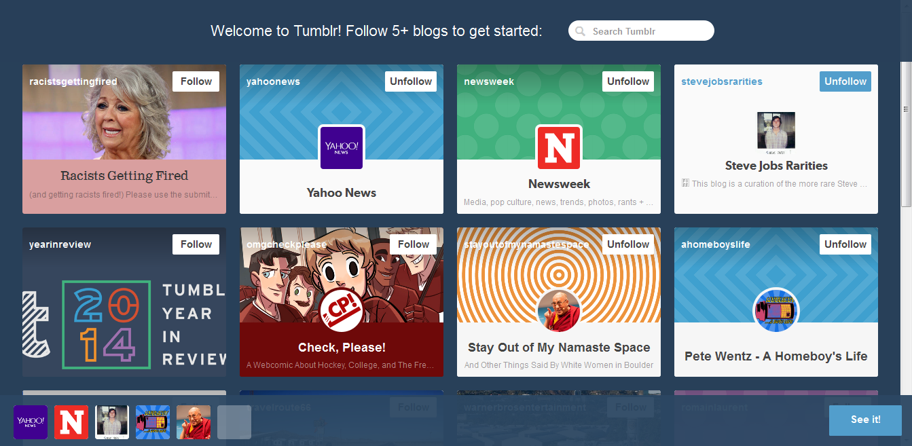Click 'This blog is a curation' description
The width and height of the screenshot is (912, 446).
tap(775, 184)
